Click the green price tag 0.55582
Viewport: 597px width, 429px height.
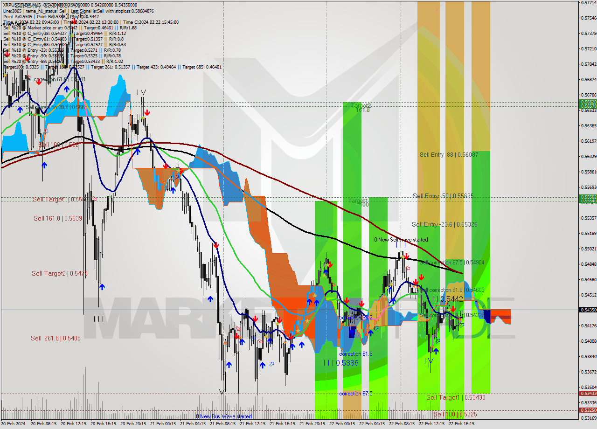pos(588,197)
